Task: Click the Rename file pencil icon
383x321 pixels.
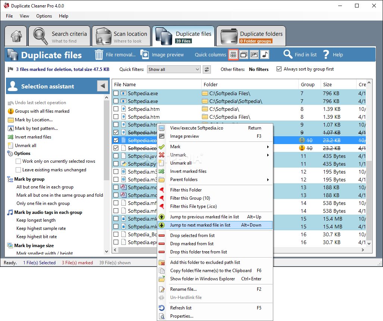Action: coord(162,289)
